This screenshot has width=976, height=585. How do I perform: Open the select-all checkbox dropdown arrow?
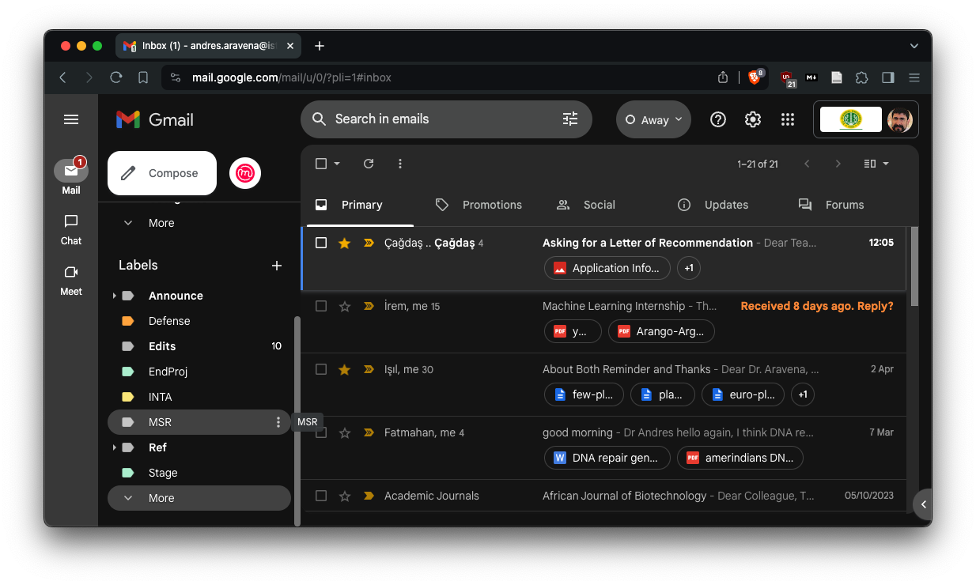(337, 164)
